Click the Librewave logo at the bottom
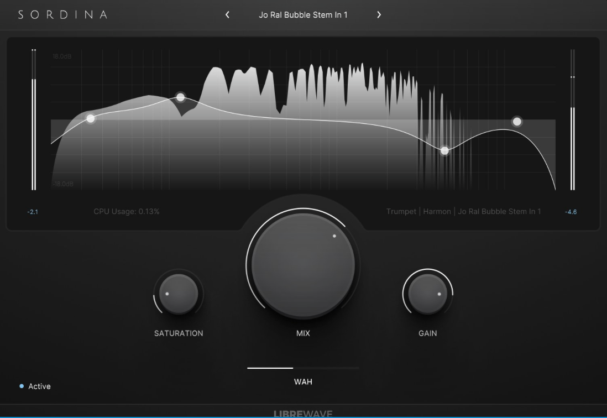 [x=303, y=413]
